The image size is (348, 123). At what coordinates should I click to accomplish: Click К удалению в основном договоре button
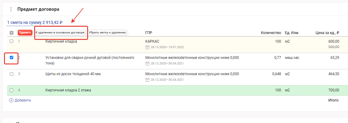60,32
